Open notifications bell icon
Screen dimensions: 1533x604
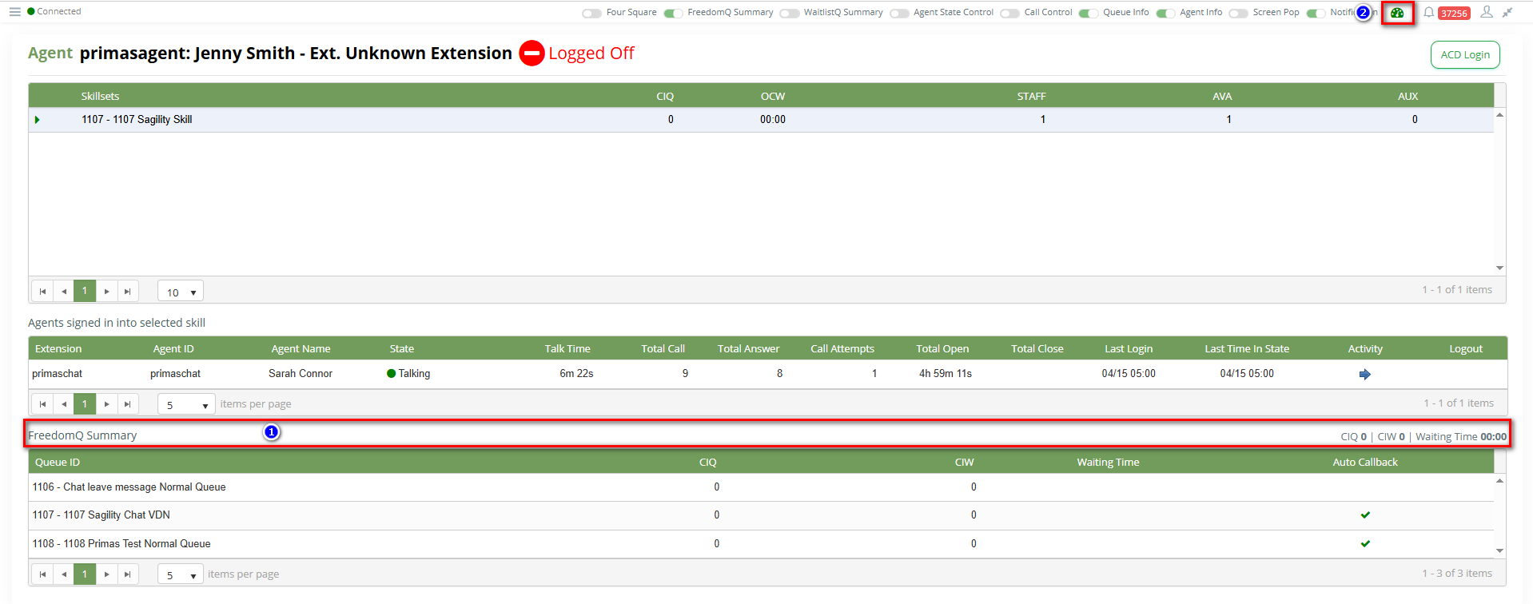pos(1428,13)
